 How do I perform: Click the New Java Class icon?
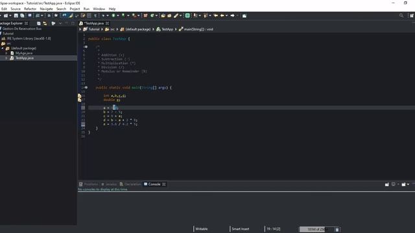(x=152, y=16)
